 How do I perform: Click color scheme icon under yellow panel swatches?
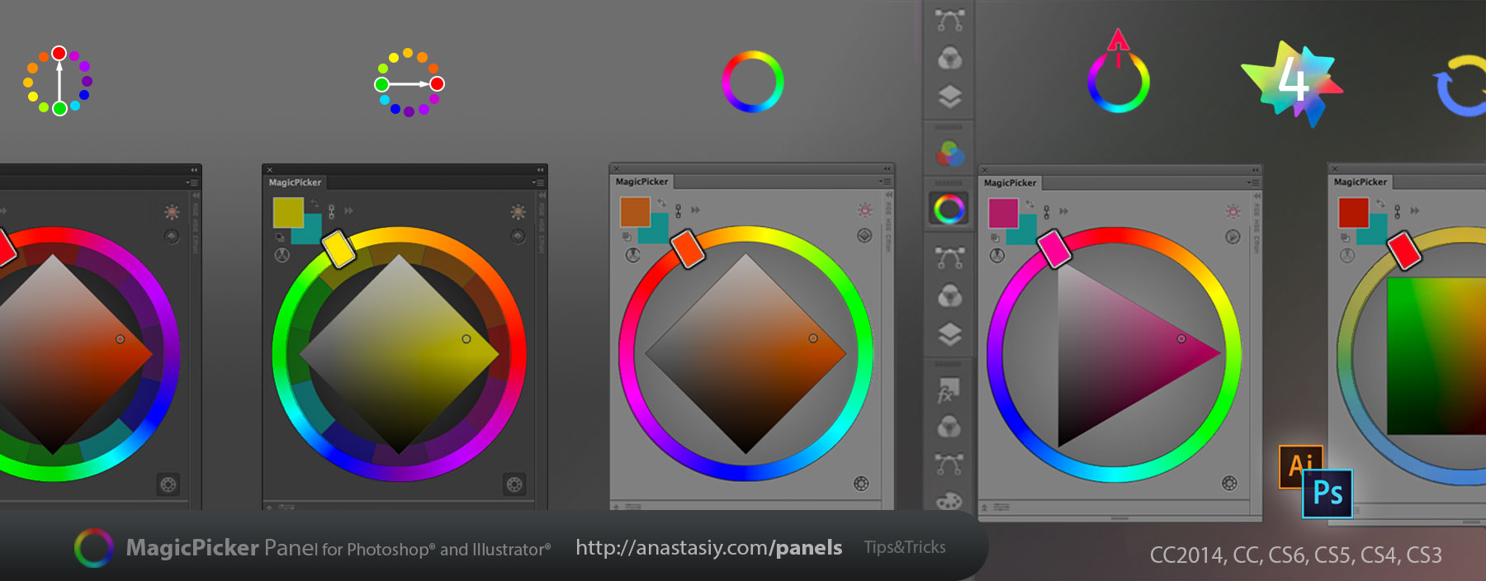pyautogui.click(x=282, y=255)
